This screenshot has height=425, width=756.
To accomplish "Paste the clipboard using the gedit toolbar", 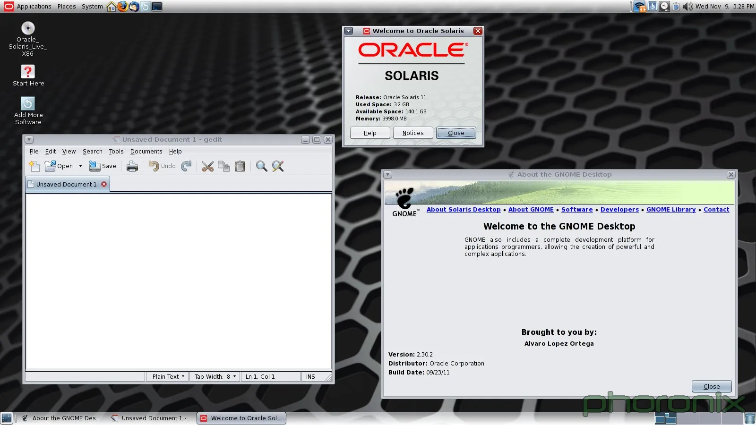I will pyautogui.click(x=240, y=166).
